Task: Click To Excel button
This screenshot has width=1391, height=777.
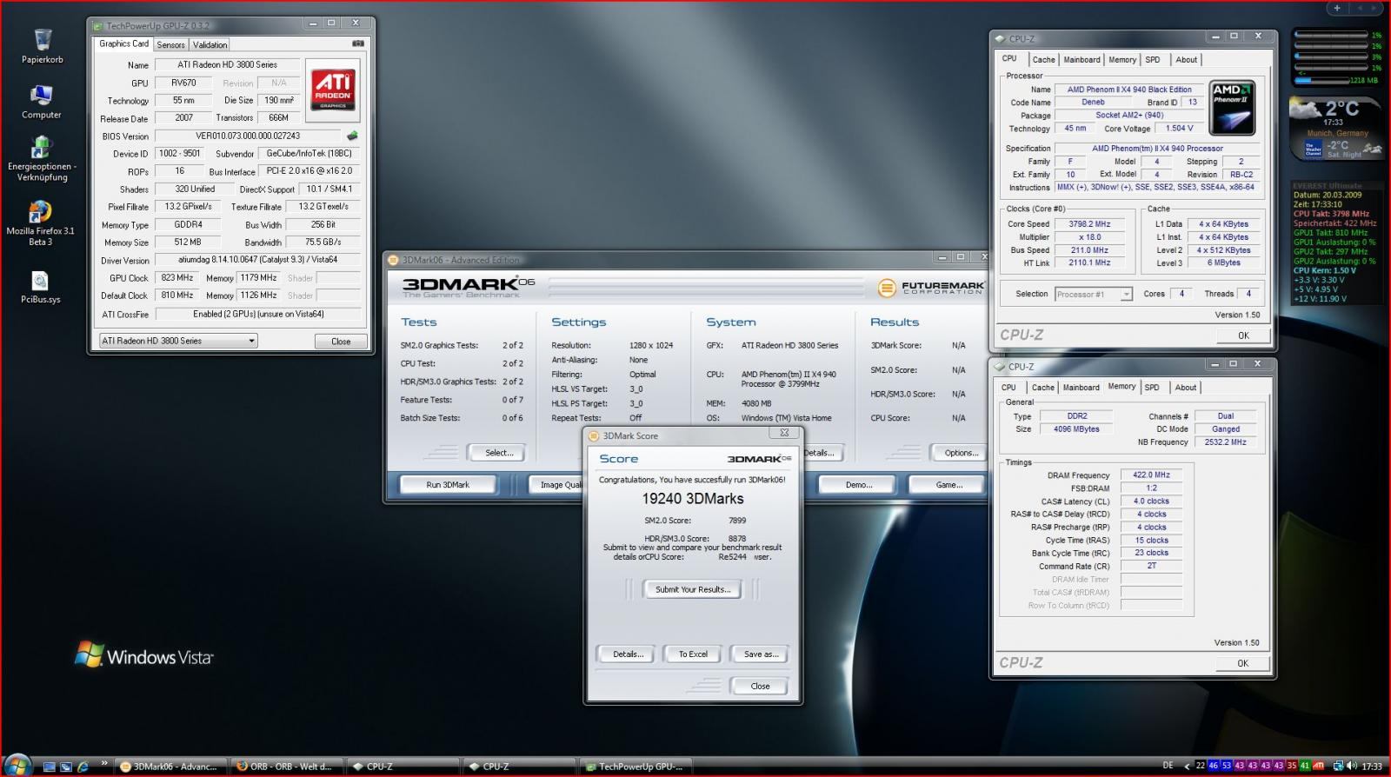Action: (693, 654)
